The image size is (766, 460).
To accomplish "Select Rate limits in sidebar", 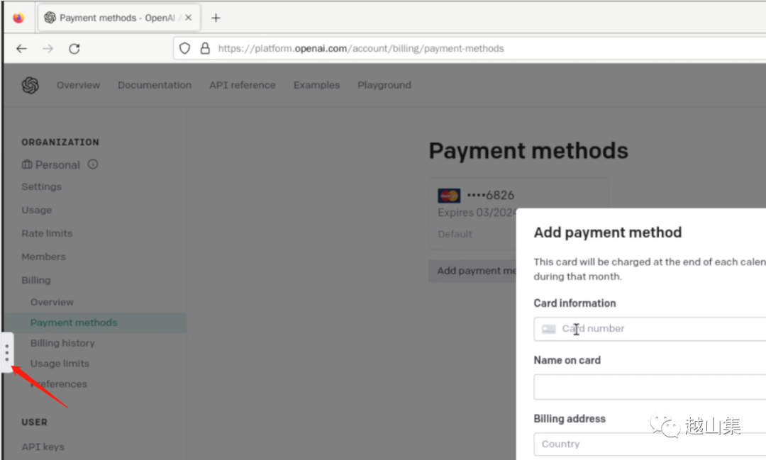I will pyautogui.click(x=47, y=233).
